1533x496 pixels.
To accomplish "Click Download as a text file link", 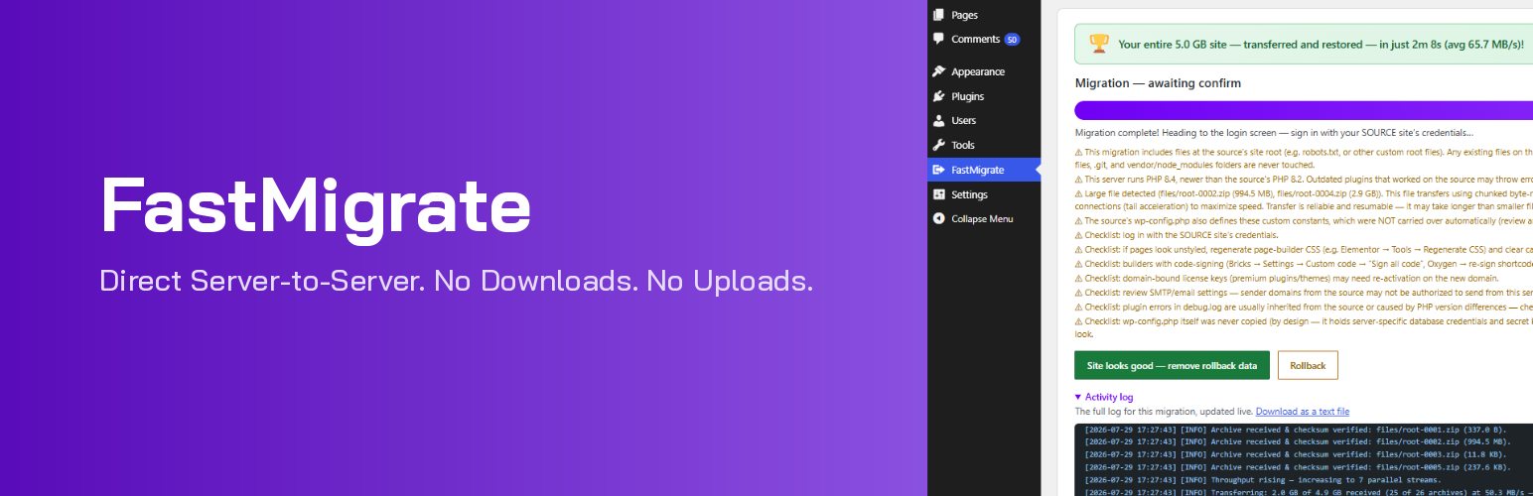I will point(1302,412).
